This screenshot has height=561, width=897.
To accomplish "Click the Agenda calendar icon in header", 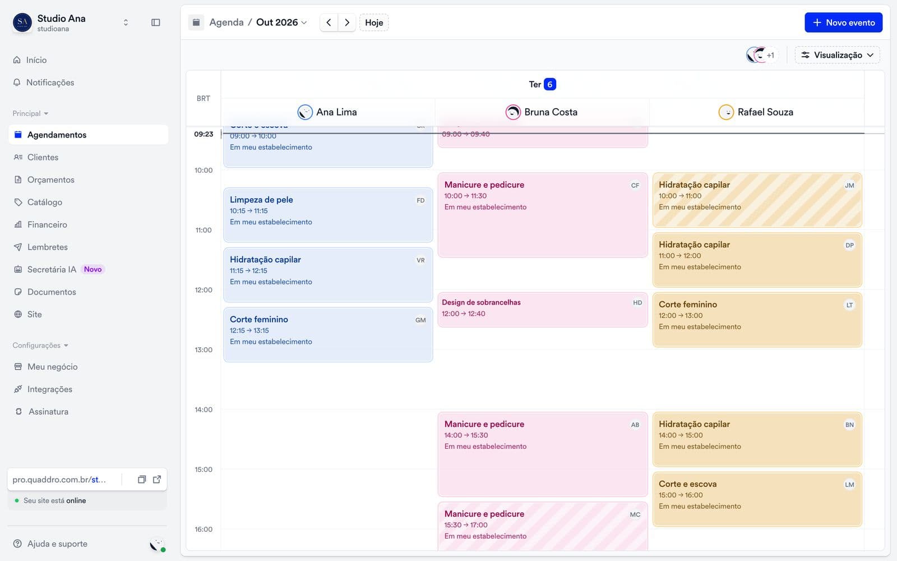I will (196, 22).
